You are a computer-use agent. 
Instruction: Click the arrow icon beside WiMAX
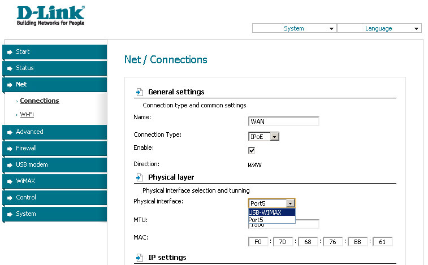point(10,181)
